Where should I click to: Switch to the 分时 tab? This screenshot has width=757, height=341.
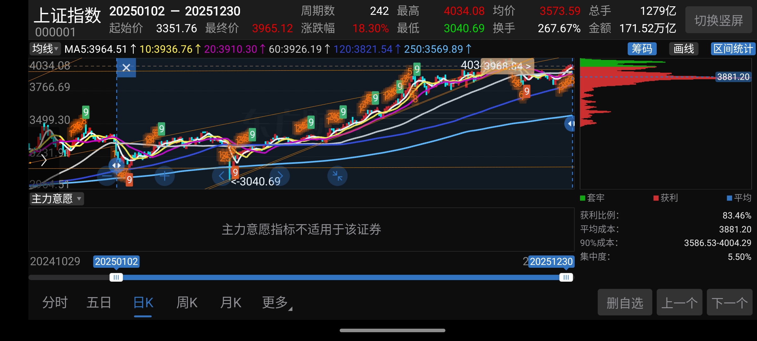[x=55, y=303]
